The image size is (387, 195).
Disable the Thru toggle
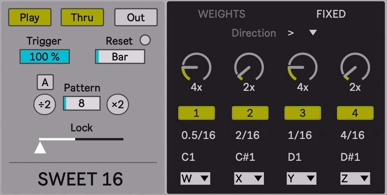(x=82, y=17)
